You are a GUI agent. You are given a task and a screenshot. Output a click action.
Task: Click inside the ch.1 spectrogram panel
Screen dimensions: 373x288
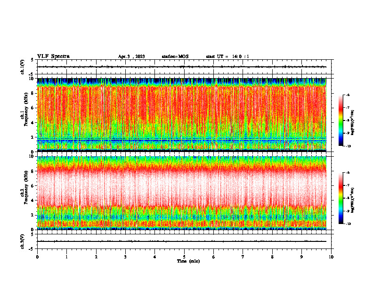pos(182,115)
